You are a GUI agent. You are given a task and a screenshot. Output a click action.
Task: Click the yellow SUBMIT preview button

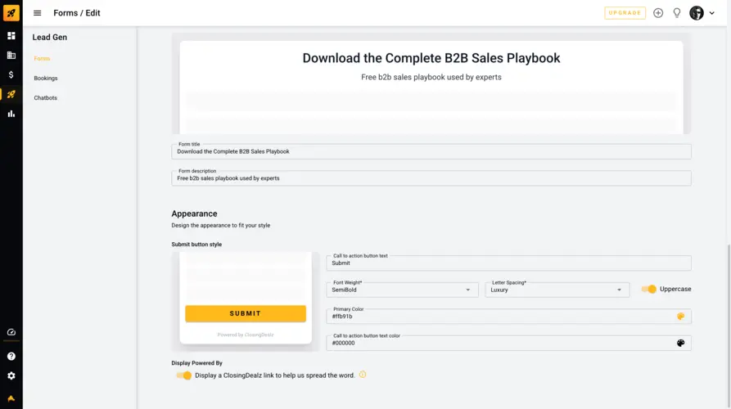tap(246, 313)
